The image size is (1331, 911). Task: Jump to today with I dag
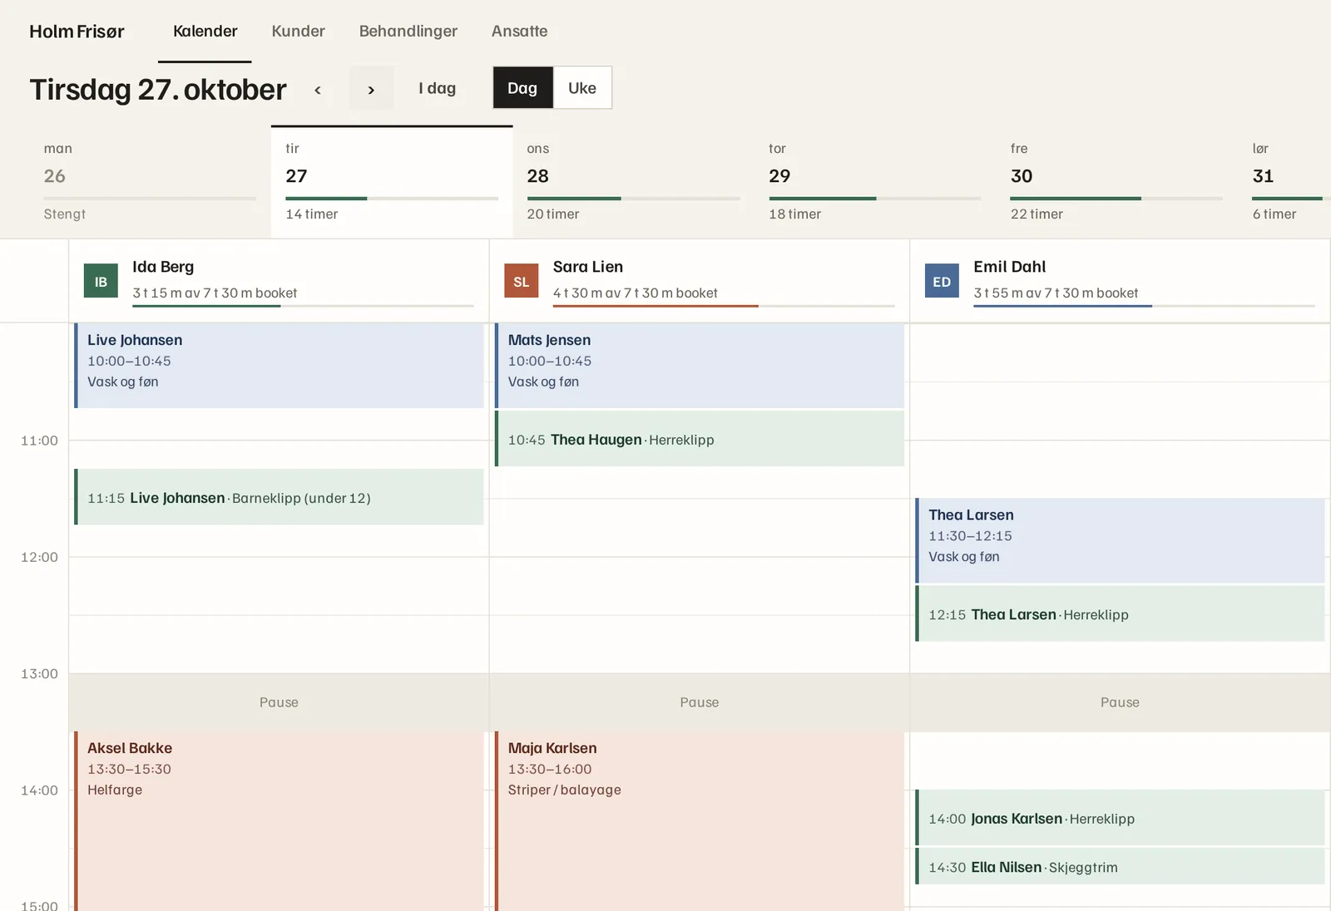click(x=437, y=88)
